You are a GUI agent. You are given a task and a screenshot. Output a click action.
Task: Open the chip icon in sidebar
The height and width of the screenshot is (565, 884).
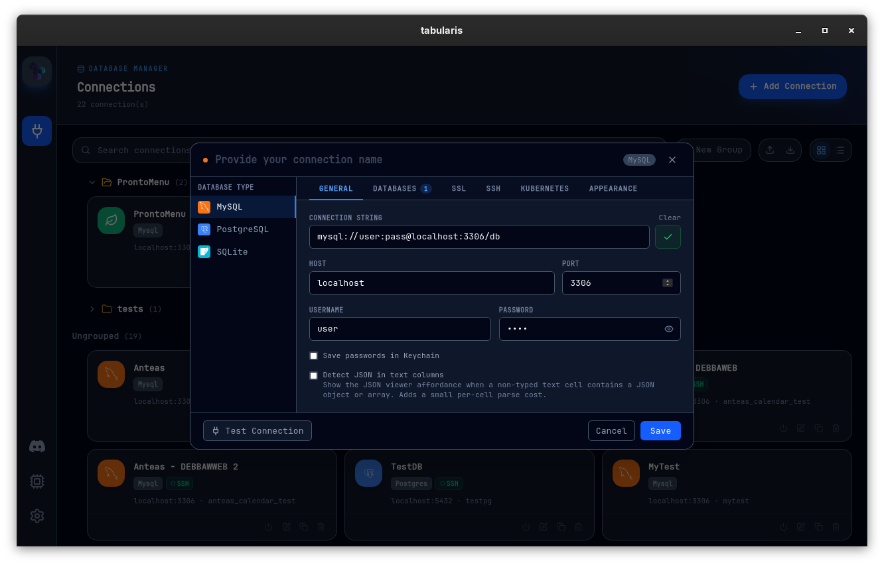click(37, 481)
